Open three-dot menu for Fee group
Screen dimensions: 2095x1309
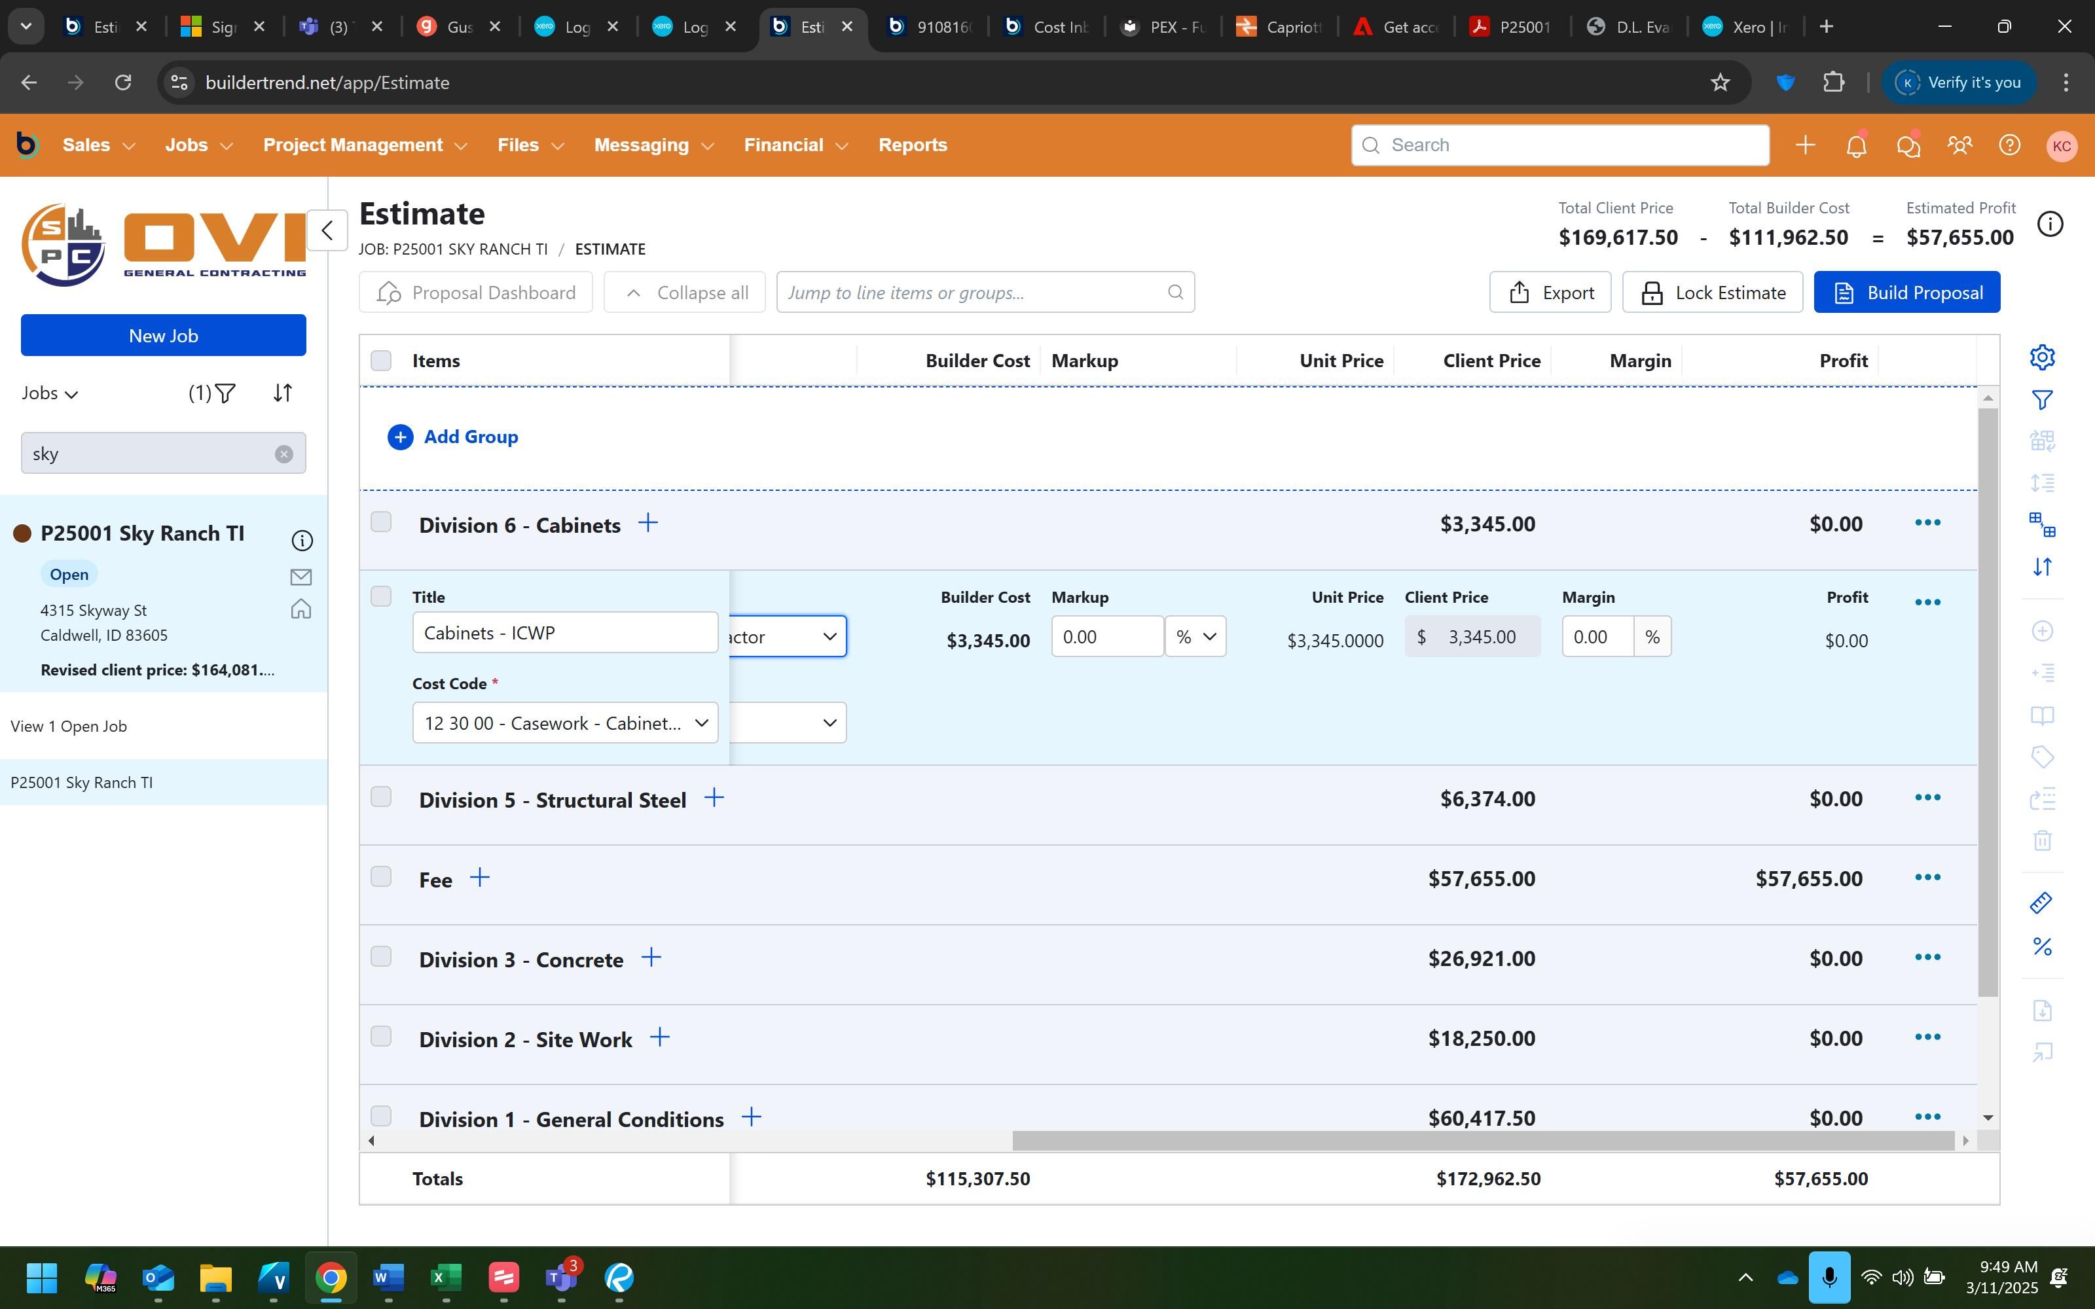1927,878
